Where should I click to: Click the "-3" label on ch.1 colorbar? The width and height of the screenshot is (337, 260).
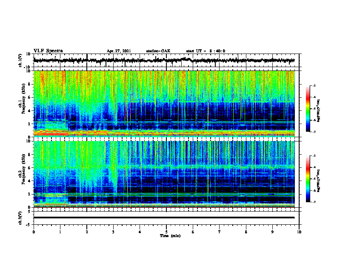pos(314,85)
